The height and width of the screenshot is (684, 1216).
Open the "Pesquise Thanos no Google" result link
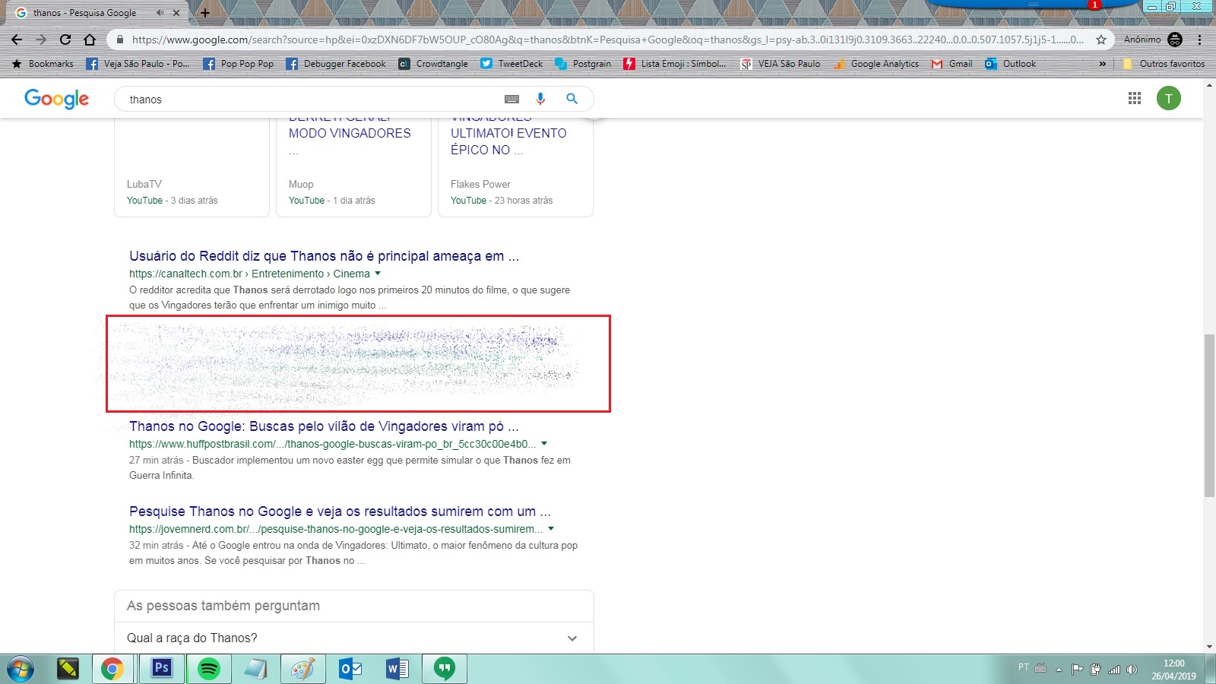(x=339, y=511)
